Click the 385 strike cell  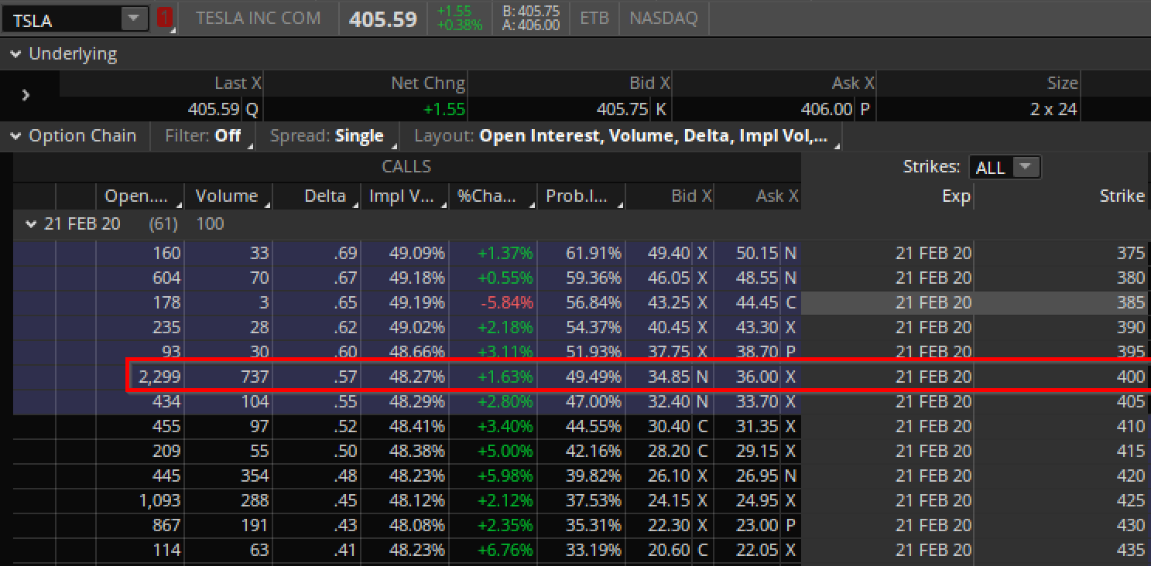coord(1062,302)
